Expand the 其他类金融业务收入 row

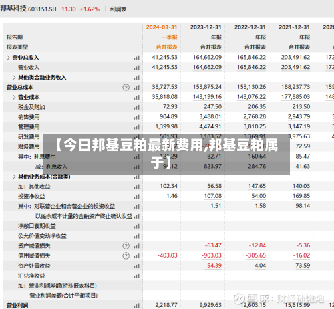pyautogui.click(x=14, y=78)
